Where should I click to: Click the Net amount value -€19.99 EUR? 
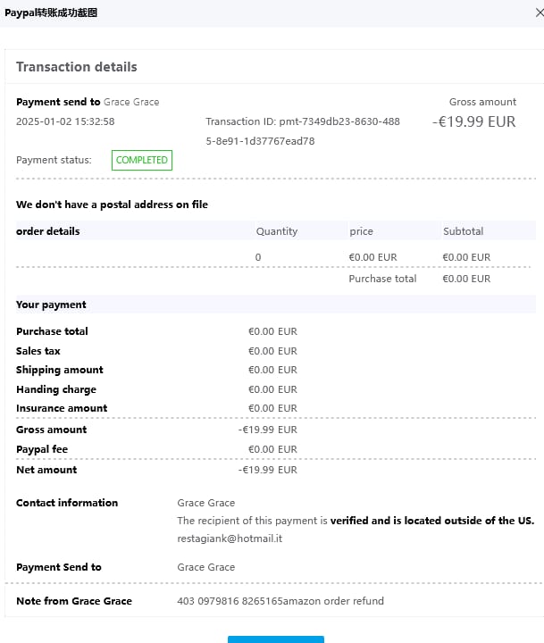268,470
